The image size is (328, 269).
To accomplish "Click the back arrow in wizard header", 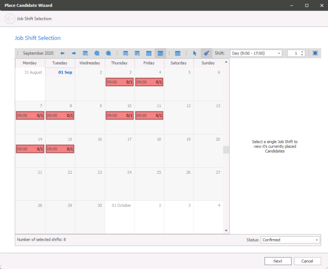I will coord(10,19).
